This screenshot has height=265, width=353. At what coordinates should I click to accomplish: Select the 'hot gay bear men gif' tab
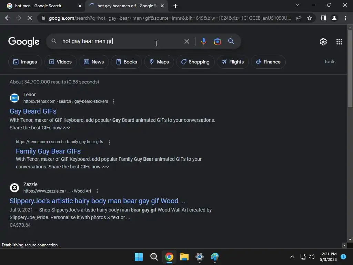(127, 6)
